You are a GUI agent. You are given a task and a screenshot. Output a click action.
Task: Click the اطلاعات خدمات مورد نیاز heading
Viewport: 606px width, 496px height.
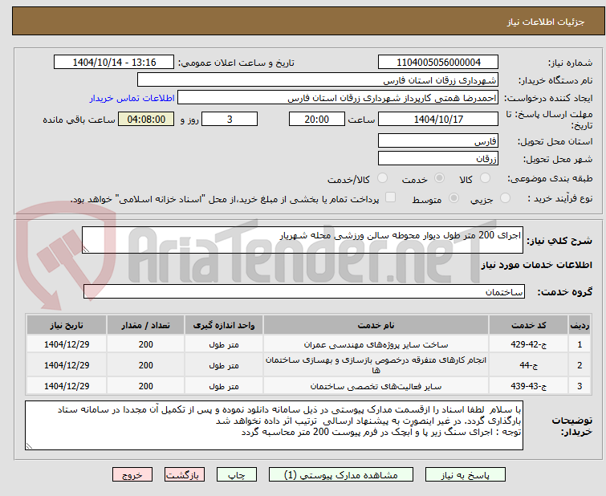point(536,265)
